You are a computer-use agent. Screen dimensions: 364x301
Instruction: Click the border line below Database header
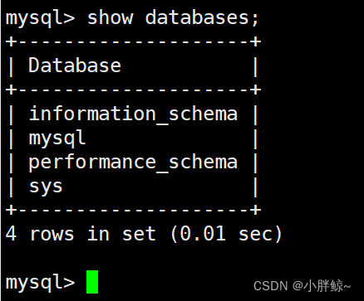(133, 90)
